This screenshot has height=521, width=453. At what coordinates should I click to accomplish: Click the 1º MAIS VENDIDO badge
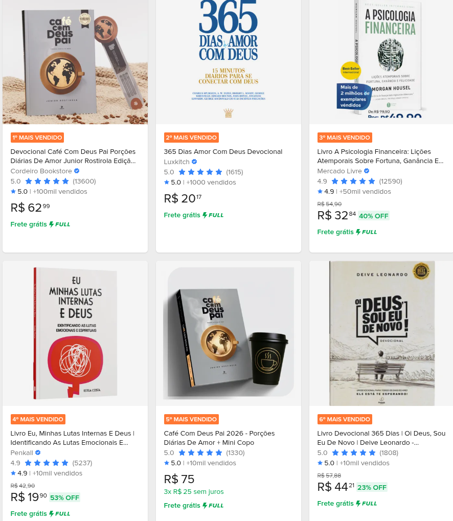(37, 138)
